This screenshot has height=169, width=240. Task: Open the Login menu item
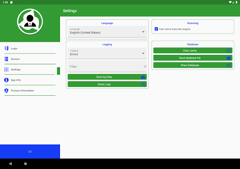tap(30, 48)
